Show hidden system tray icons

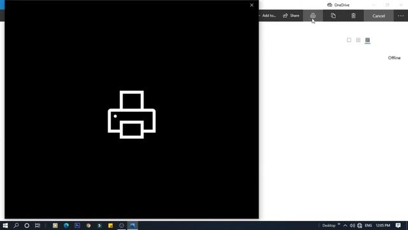point(346,226)
